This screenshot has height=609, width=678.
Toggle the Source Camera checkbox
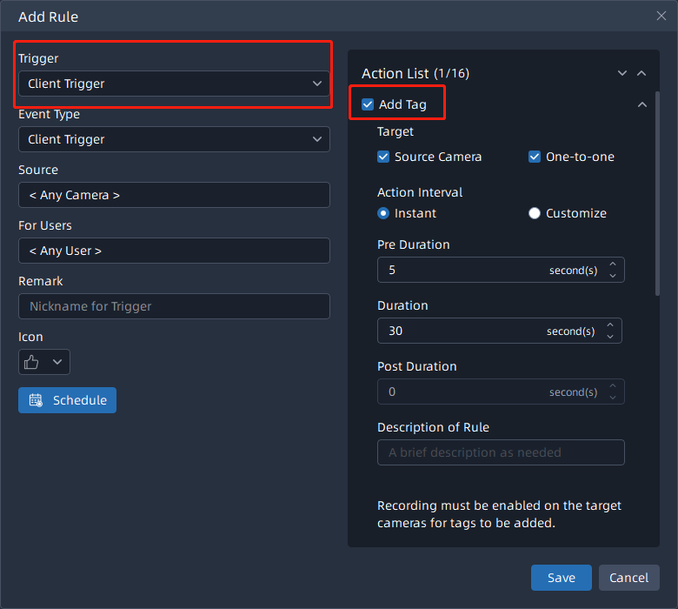(383, 157)
